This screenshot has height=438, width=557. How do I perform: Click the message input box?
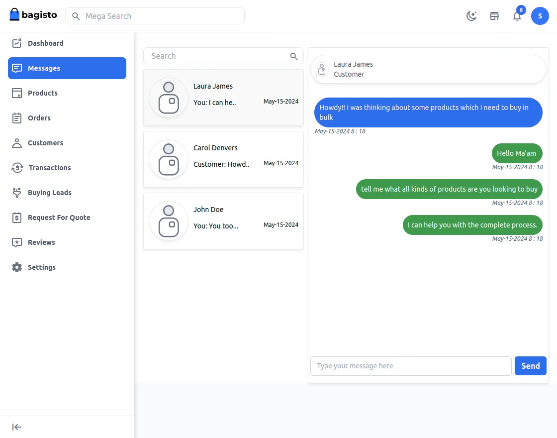tap(410, 366)
